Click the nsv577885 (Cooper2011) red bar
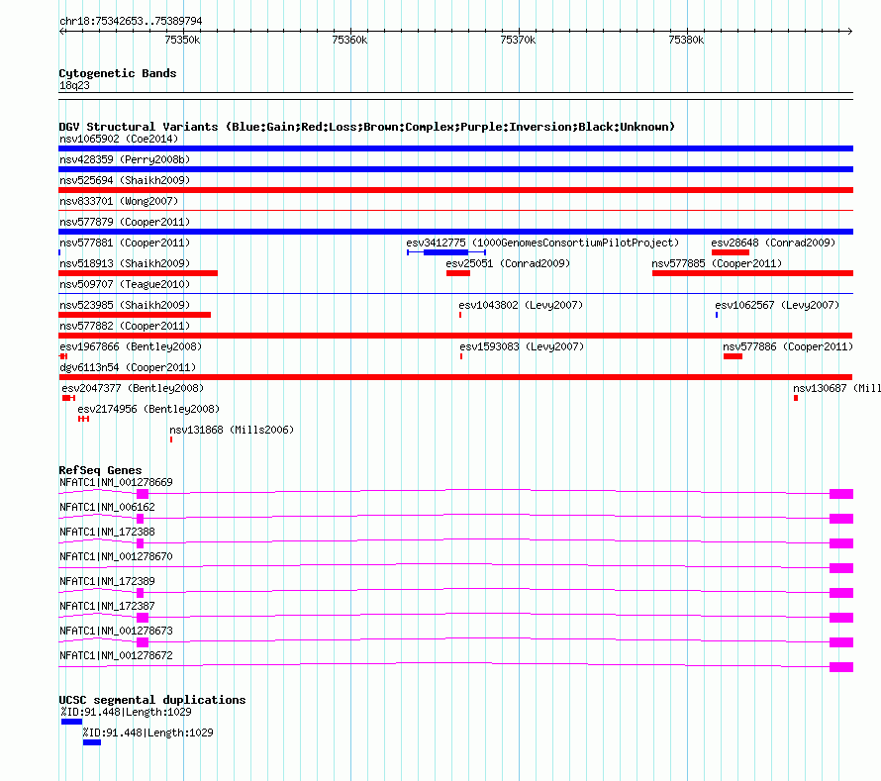The image size is (881, 781). coord(752,273)
